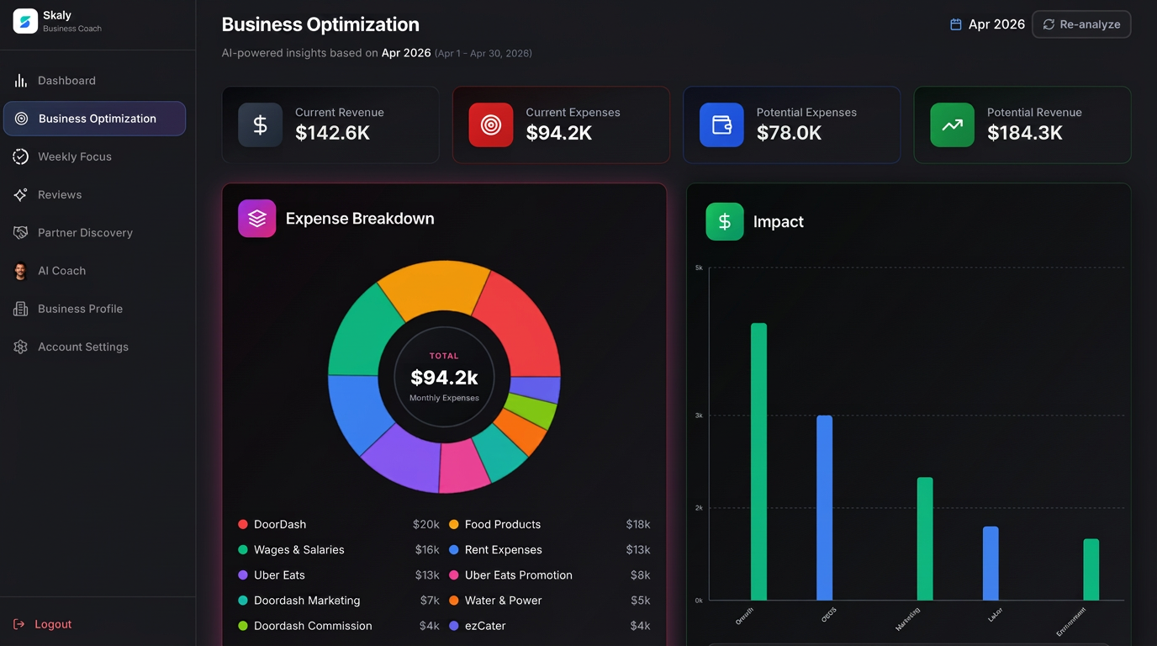Click the green Marketing bar in Impact chart
The width and height of the screenshot is (1157, 646).
tap(925, 539)
